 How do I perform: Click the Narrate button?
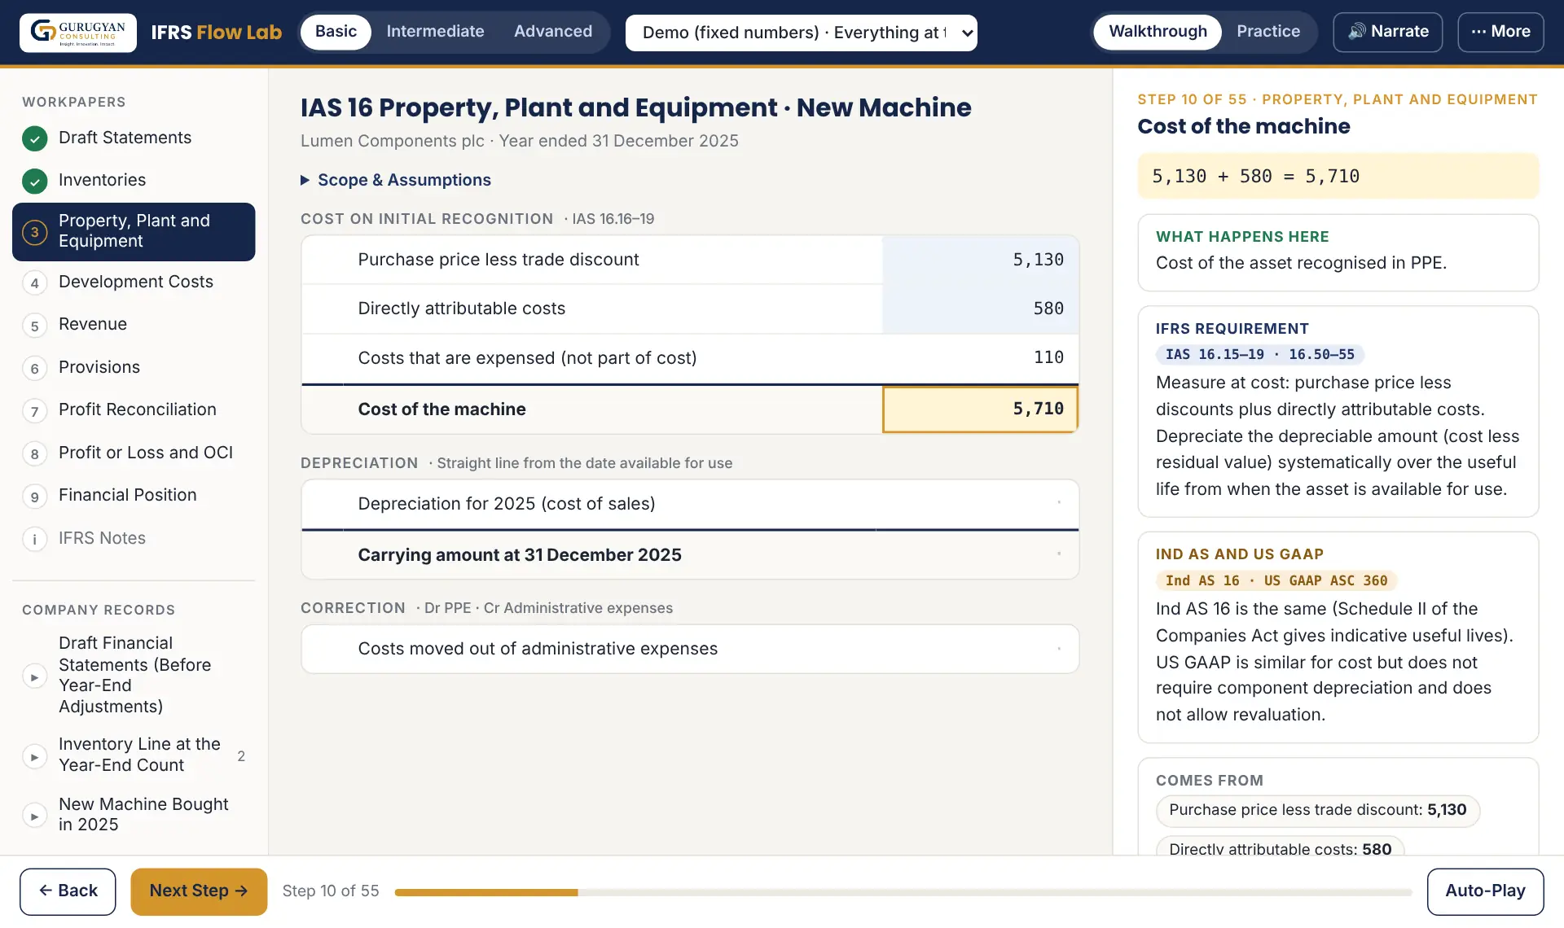pyautogui.click(x=1387, y=32)
